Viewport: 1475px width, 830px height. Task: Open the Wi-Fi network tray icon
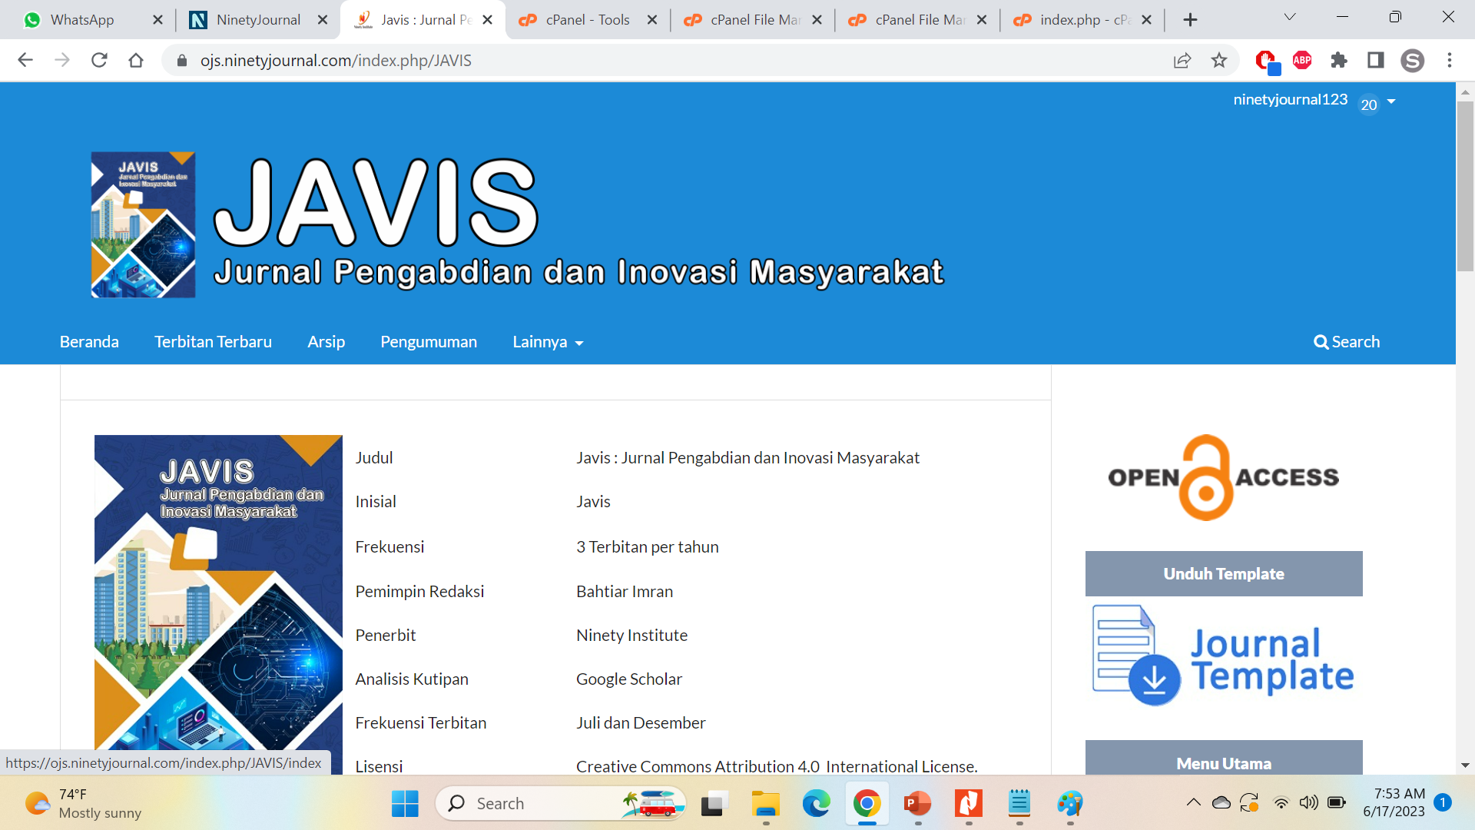pos(1281,803)
